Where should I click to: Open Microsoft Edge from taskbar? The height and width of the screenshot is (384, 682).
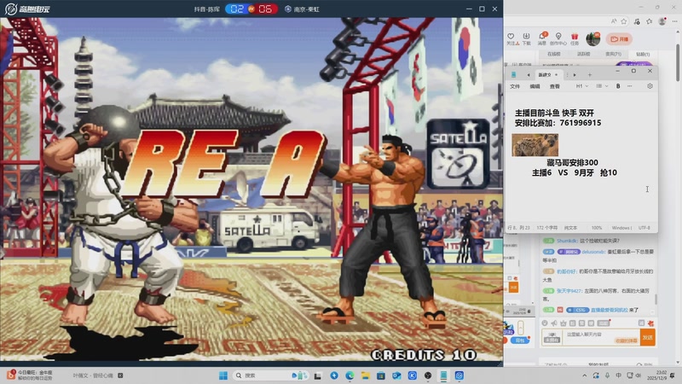pyautogui.click(x=350, y=375)
